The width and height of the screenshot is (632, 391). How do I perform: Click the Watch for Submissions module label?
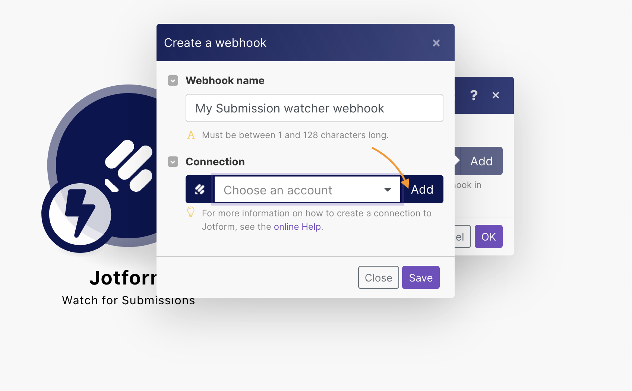(x=128, y=300)
